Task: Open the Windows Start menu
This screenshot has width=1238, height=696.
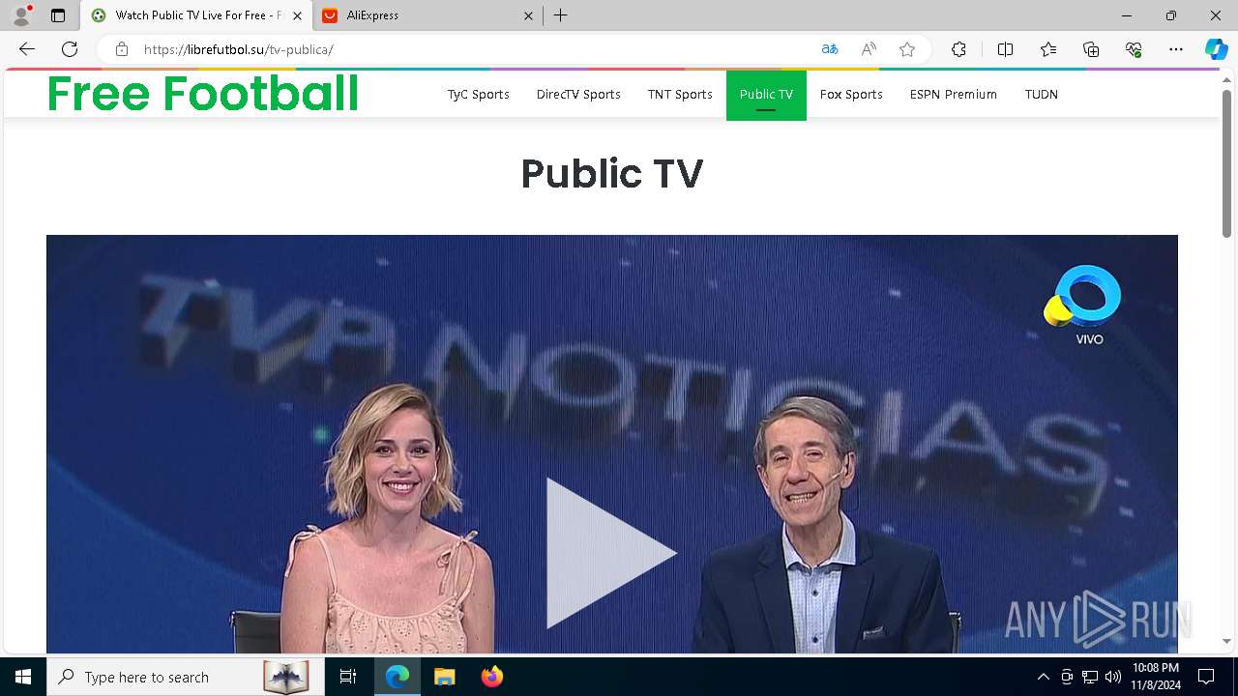Action: (x=23, y=677)
